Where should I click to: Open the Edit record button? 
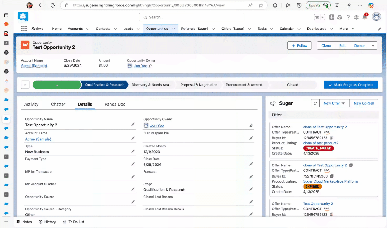(x=342, y=45)
